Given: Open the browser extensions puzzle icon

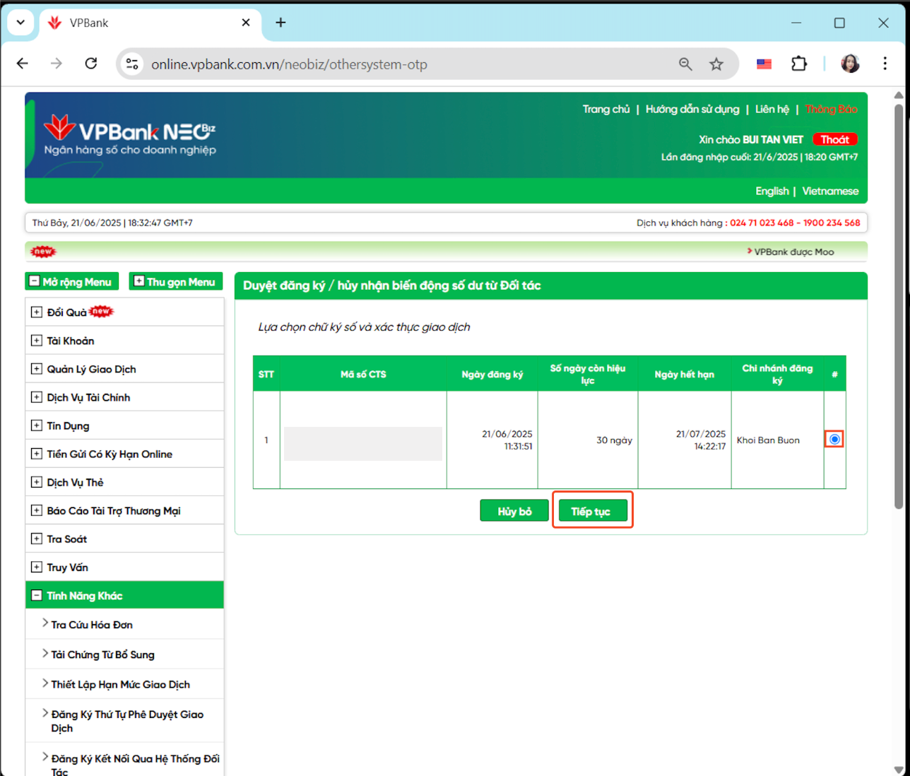Looking at the screenshot, I should 799,64.
